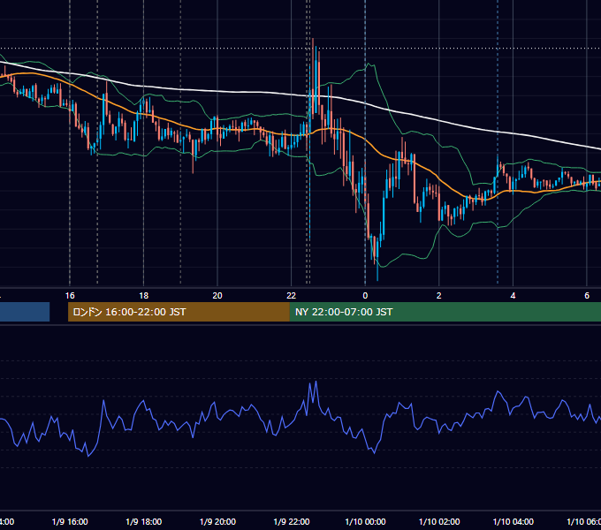Screen dimensions: 601x530
Task: Click the 1/10 04:00 bottom axis label
Action: (514, 521)
